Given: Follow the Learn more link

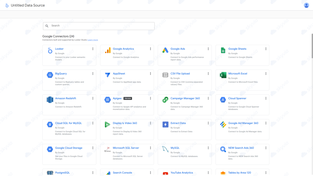Looking at the screenshot, I should (x=93, y=40).
